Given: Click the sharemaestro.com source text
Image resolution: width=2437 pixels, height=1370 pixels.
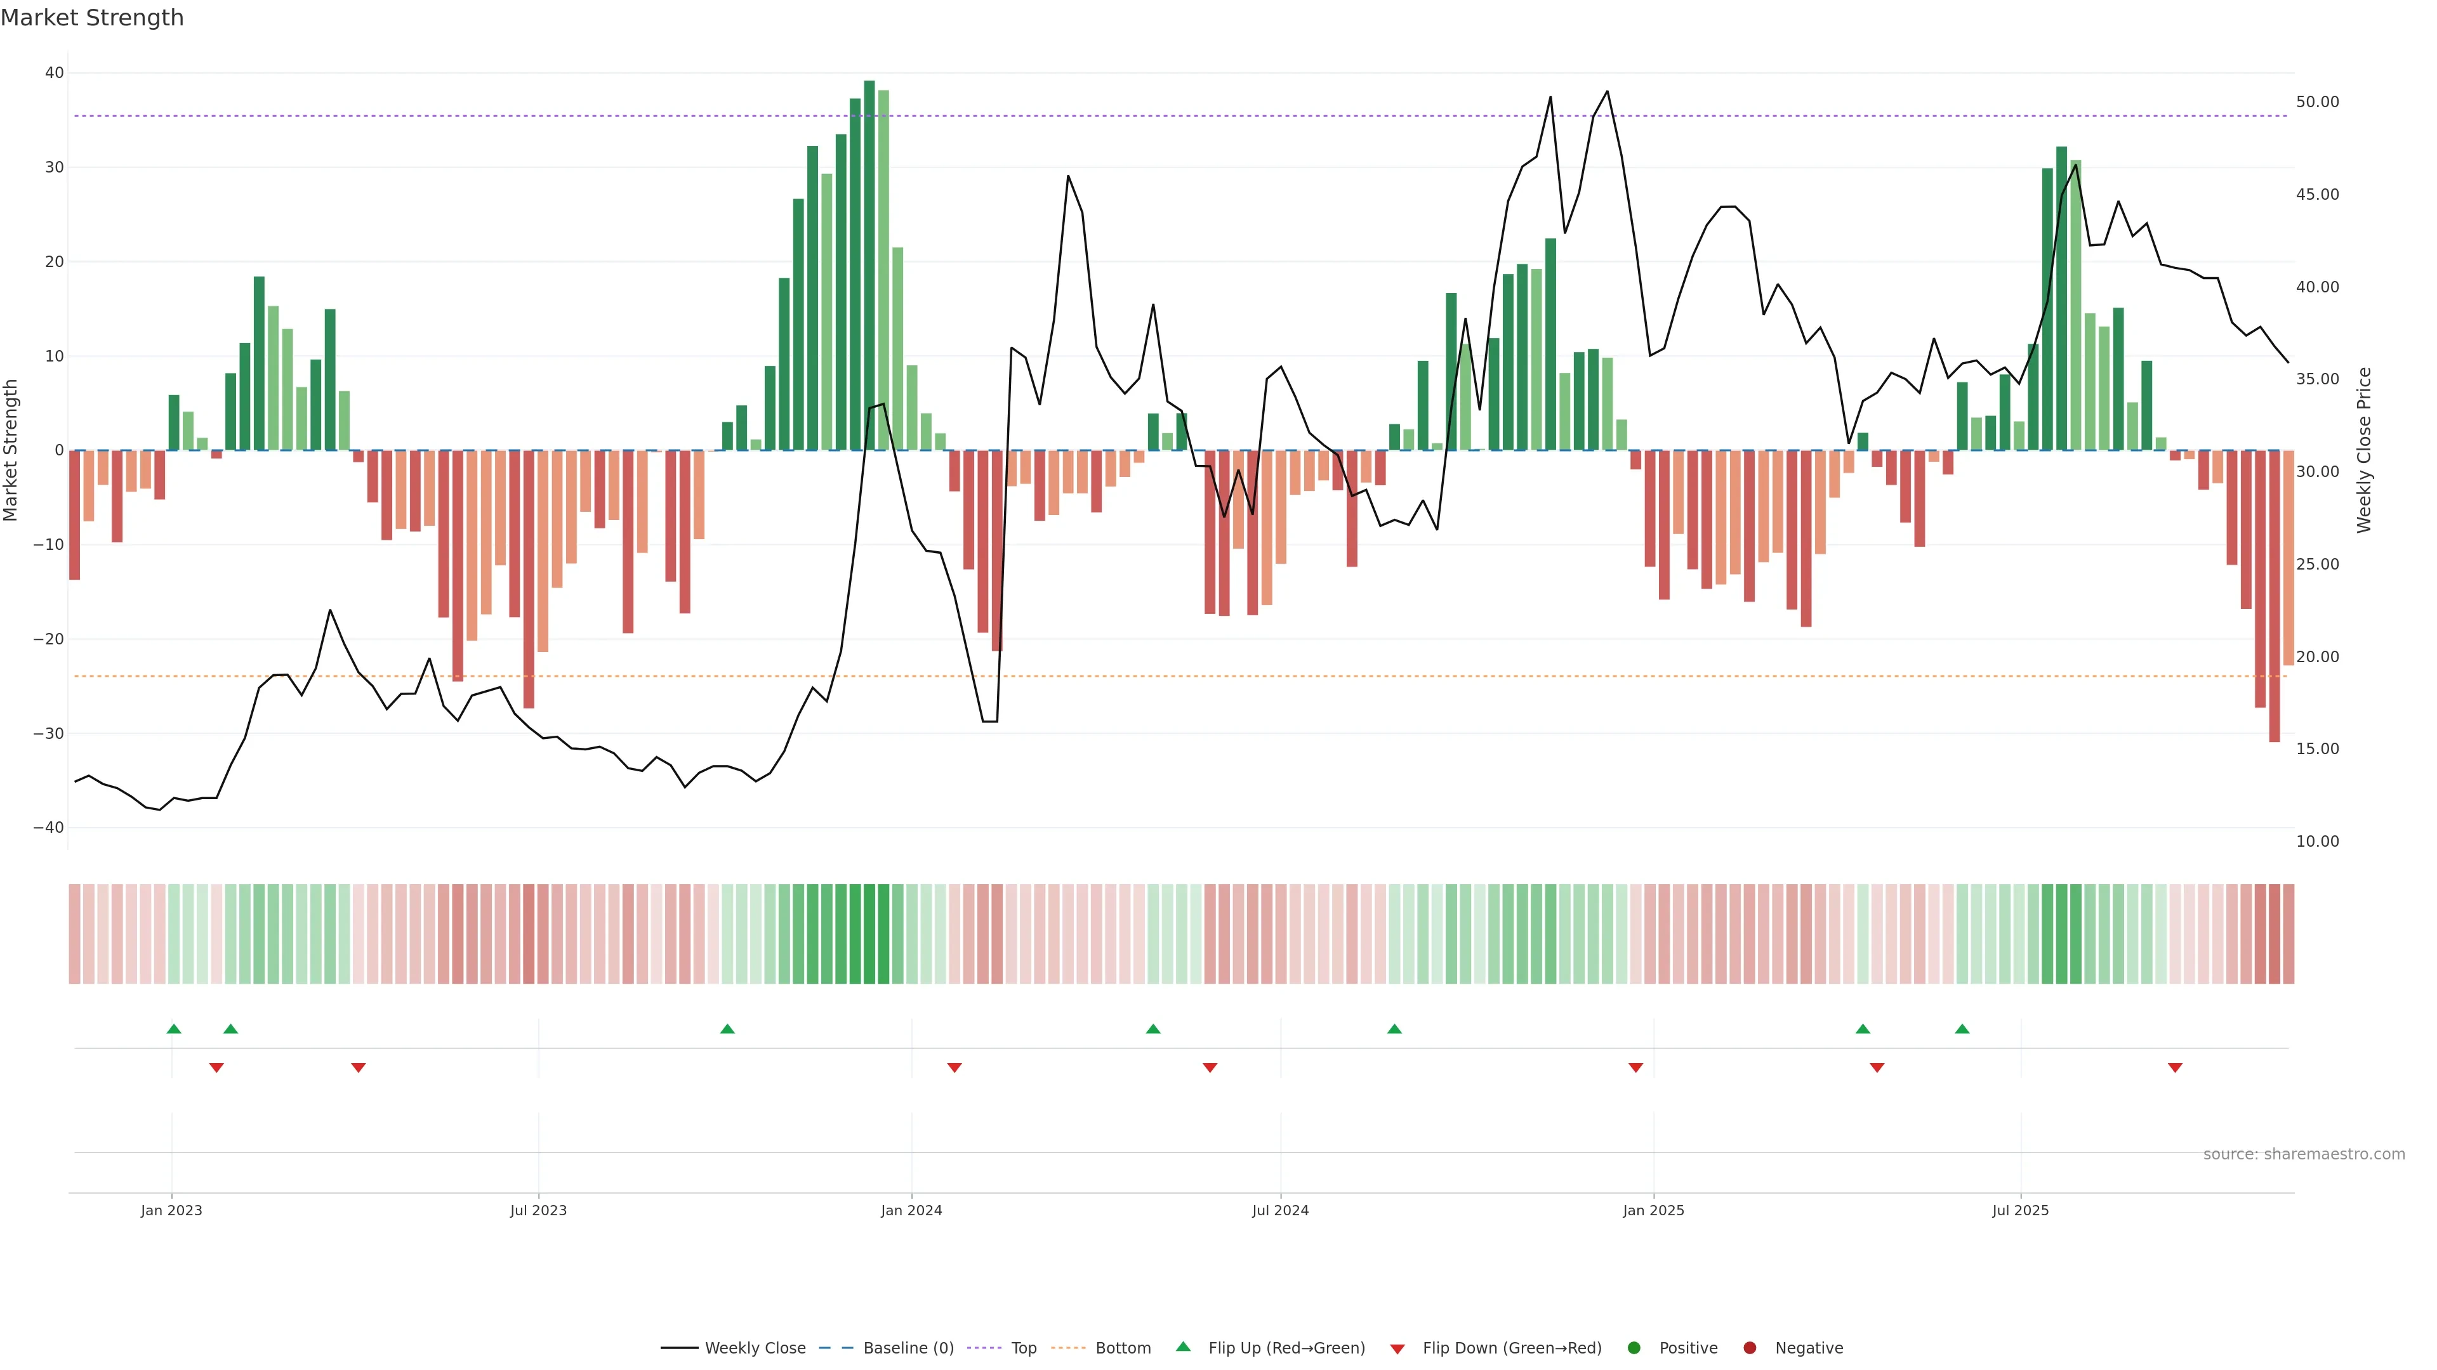Looking at the screenshot, I should pos(2304,1154).
